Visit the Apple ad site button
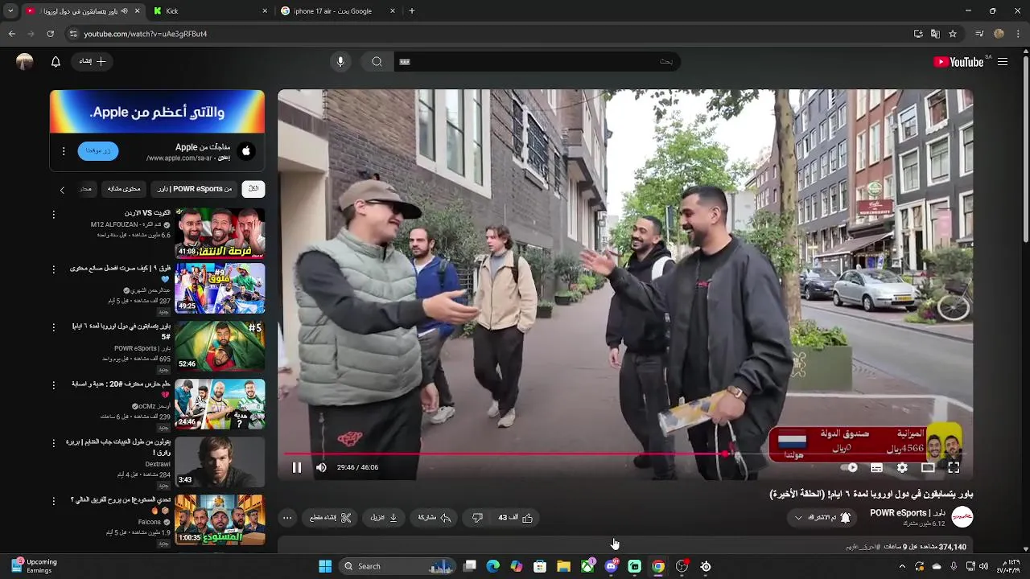The image size is (1030, 579). coord(98,151)
